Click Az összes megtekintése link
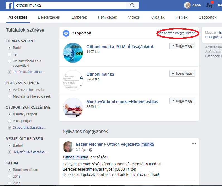222x186 pixels. pos(177,33)
